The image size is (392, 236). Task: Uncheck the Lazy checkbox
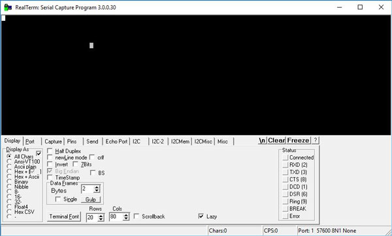point(201,216)
